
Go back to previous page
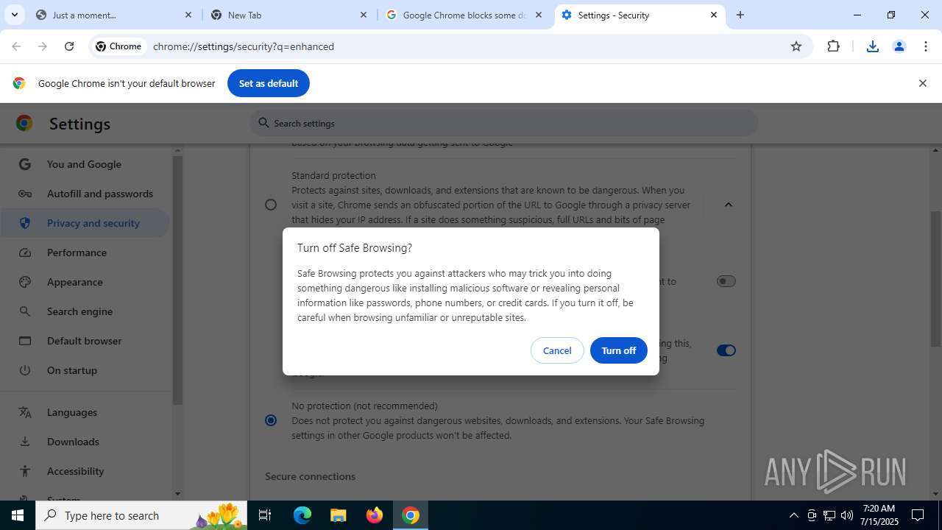coord(16,46)
